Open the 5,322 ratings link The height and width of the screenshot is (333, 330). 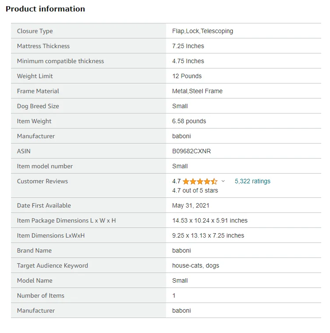(252, 181)
